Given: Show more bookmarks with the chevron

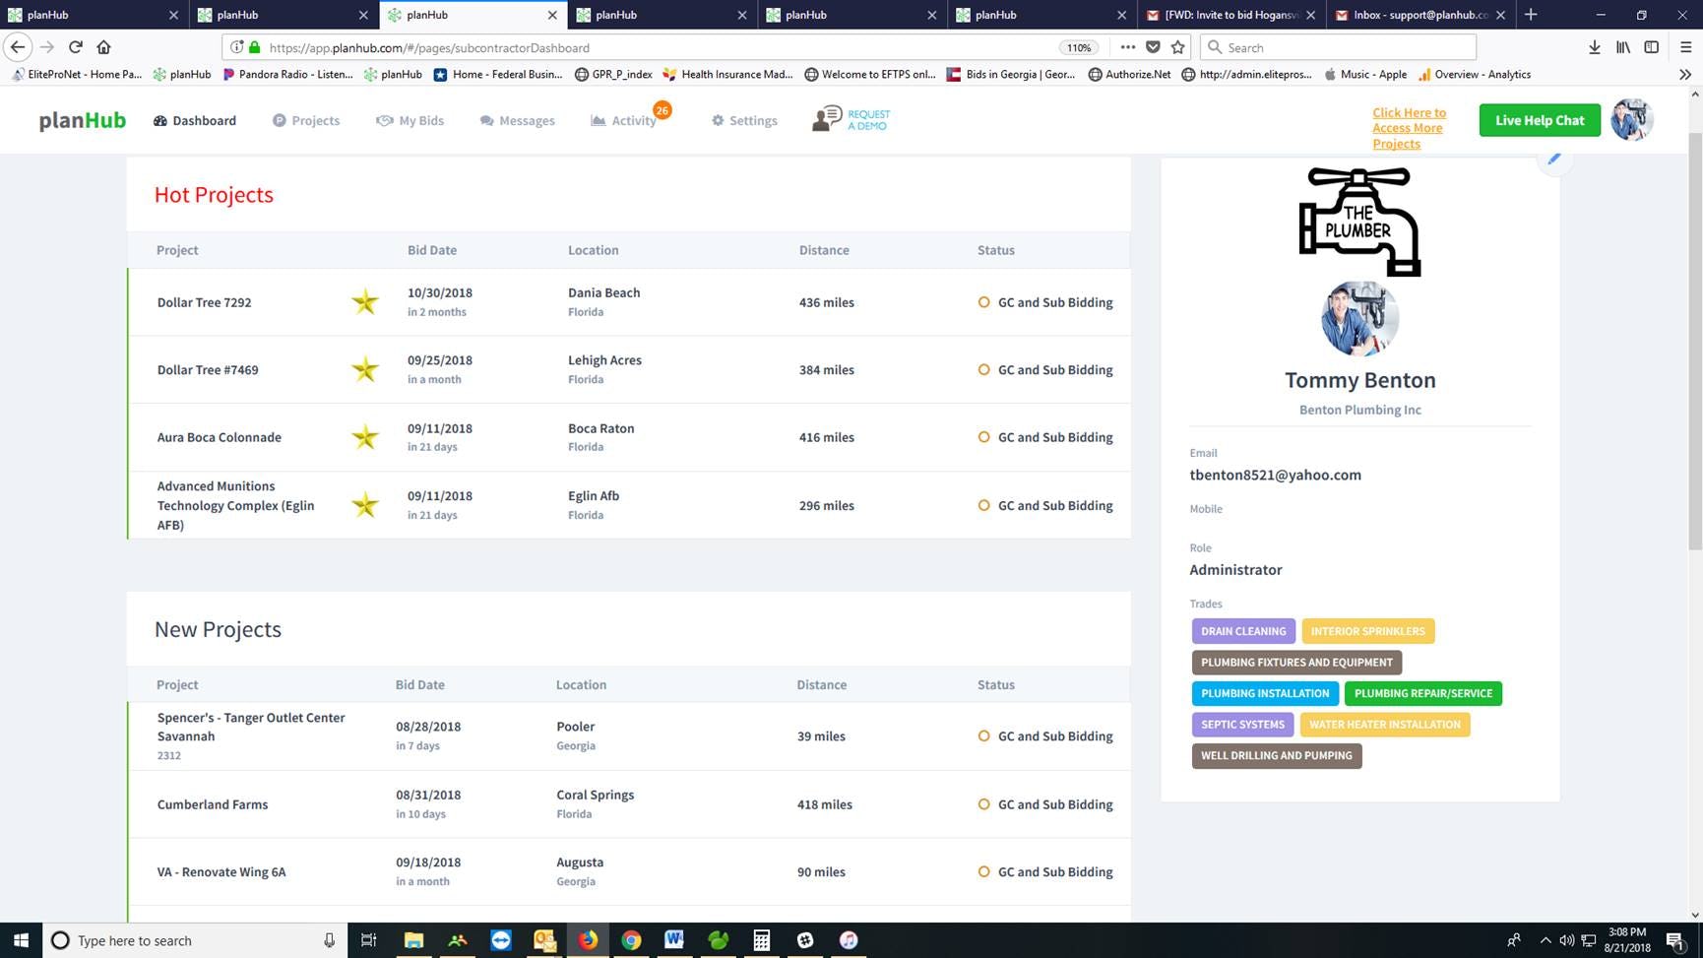Looking at the screenshot, I should (x=1685, y=74).
